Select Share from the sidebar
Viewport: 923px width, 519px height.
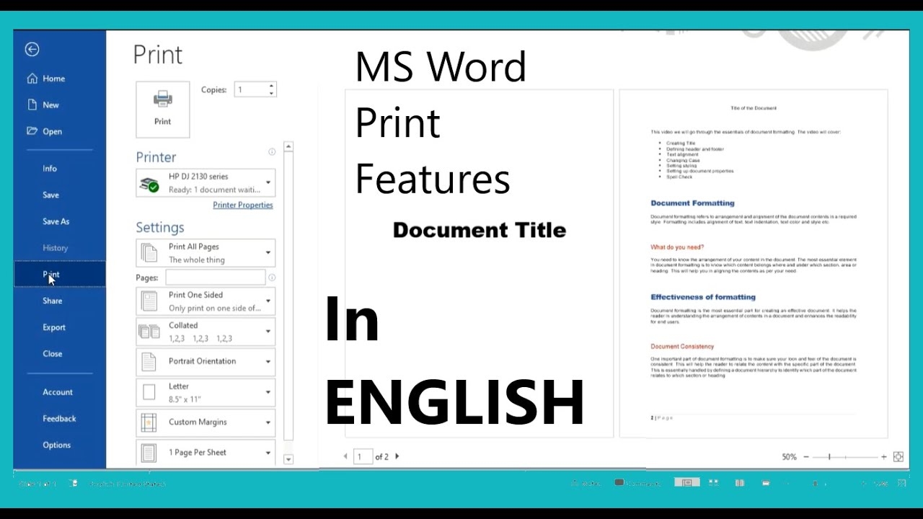click(x=53, y=301)
